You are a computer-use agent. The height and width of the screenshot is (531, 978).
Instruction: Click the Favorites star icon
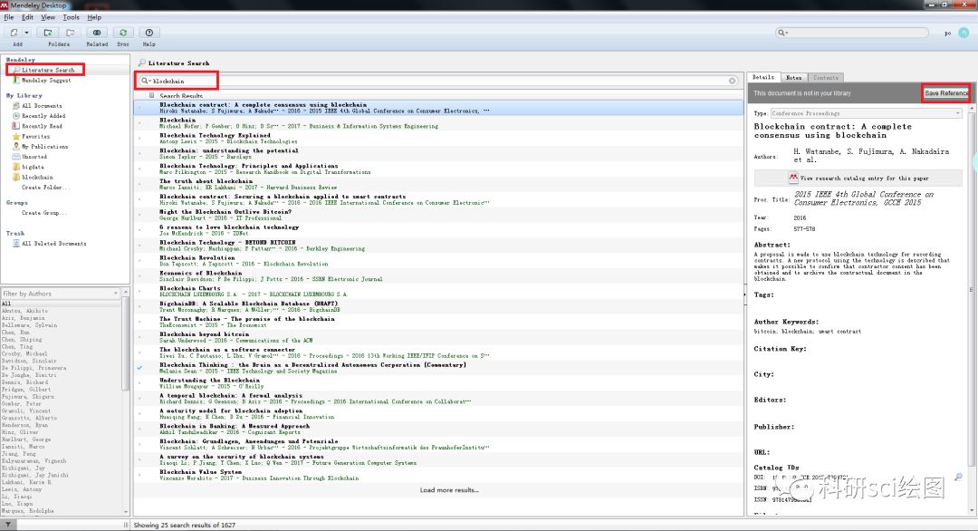[x=16, y=136]
